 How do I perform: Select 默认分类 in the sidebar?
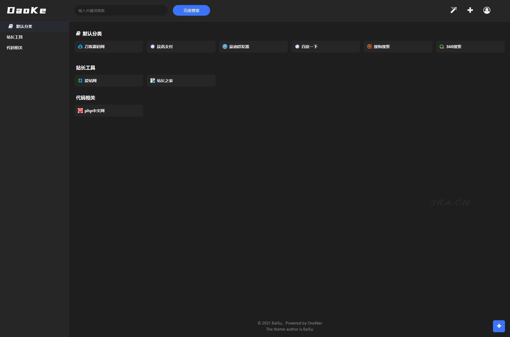[x=35, y=26]
